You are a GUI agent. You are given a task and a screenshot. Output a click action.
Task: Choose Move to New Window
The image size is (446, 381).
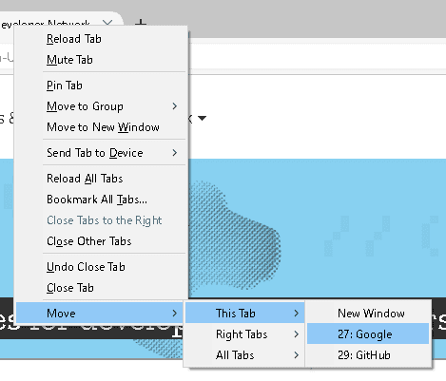[x=101, y=127]
